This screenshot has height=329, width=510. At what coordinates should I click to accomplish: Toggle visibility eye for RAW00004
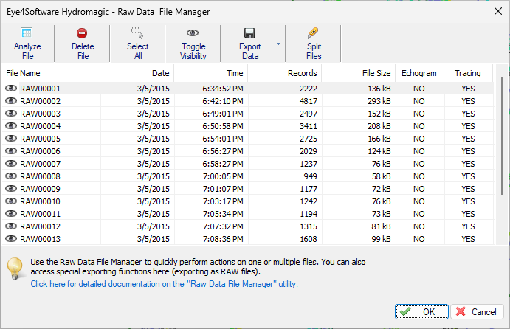[x=11, y=126]
